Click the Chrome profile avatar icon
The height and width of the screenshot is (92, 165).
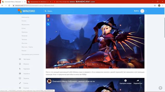pos(159,6)
